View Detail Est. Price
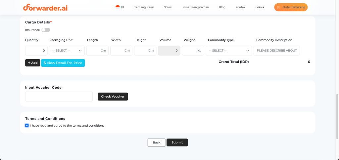The image size is (339, 160). 63,63
